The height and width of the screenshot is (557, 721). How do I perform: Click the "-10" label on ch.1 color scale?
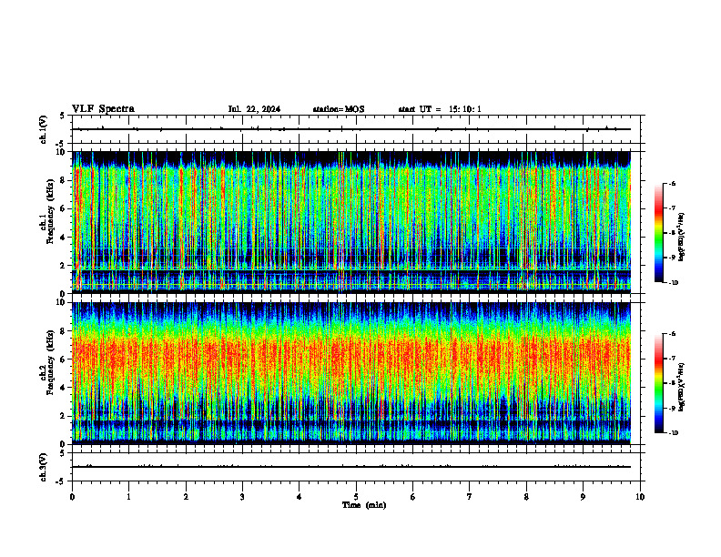673,283
